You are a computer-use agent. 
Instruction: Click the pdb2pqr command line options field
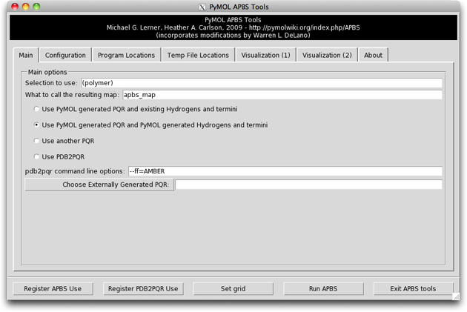click(x=285, y=171)
